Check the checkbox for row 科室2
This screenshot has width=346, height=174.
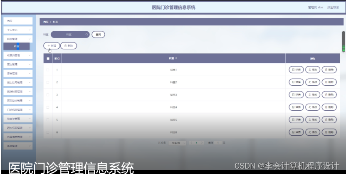48,82
